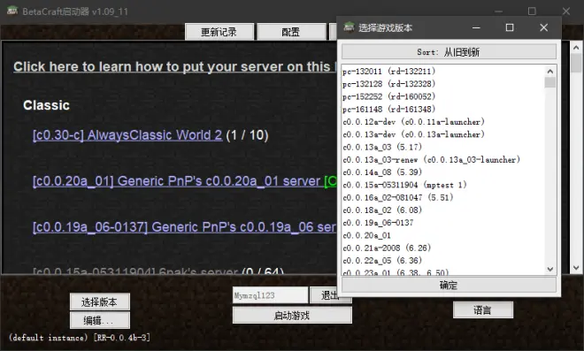Click the 选择游戏版本 dialog window icon
This screenshot has width=584, height=351.
tap(349, 27)
